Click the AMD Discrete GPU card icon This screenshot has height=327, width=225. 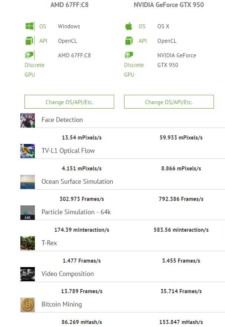coord(30,55)
